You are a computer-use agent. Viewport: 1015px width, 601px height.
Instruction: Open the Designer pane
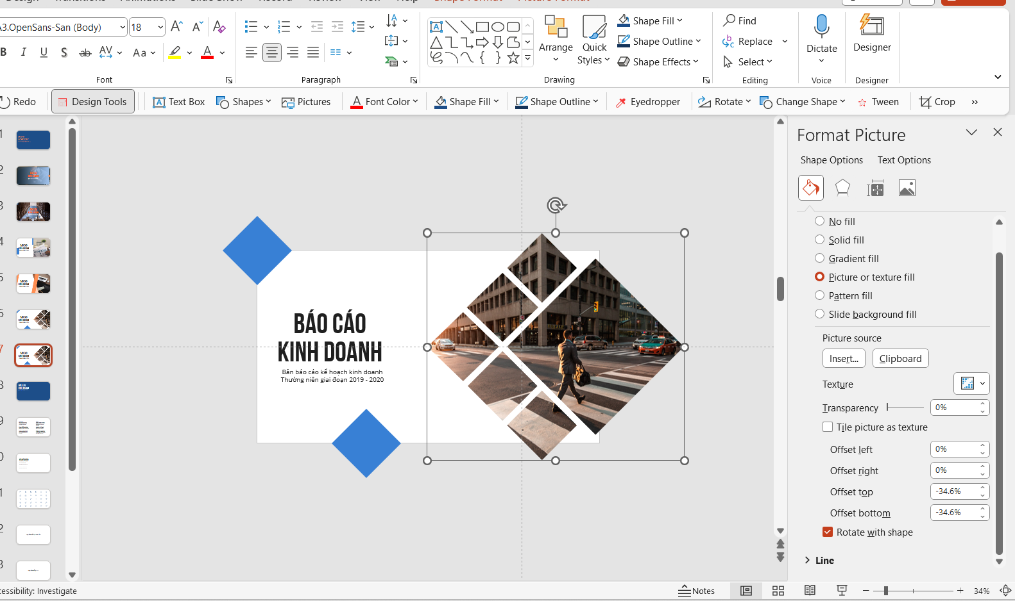(x=872, y=35)
